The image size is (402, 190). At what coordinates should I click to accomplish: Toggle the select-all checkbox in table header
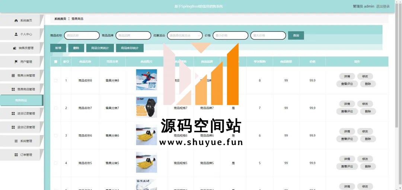coord(55,62)
